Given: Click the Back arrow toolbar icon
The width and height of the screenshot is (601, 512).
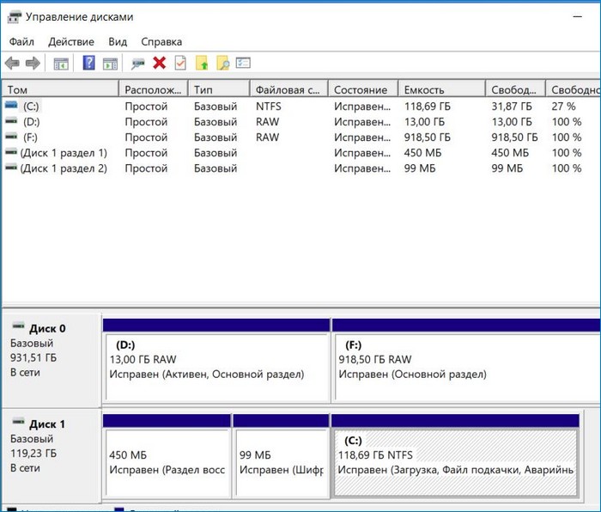Looking at the screenshot, I should coord(12,63).
